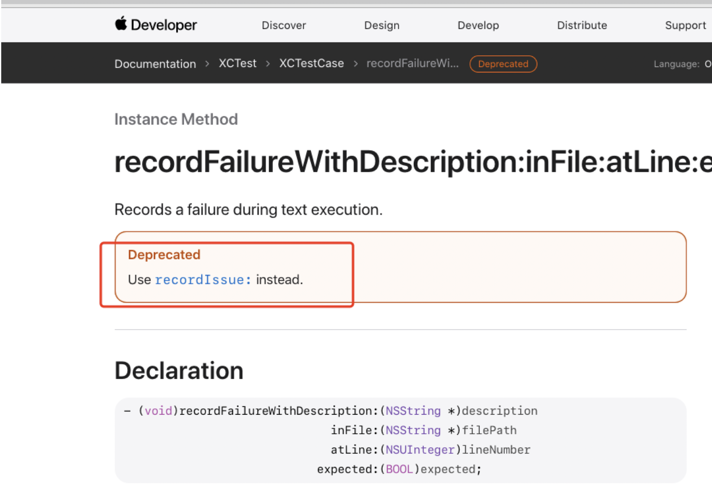The width and height of the screenshot is (712, 484).
Task: Click the Instance Method label
Action: [176, 119]
